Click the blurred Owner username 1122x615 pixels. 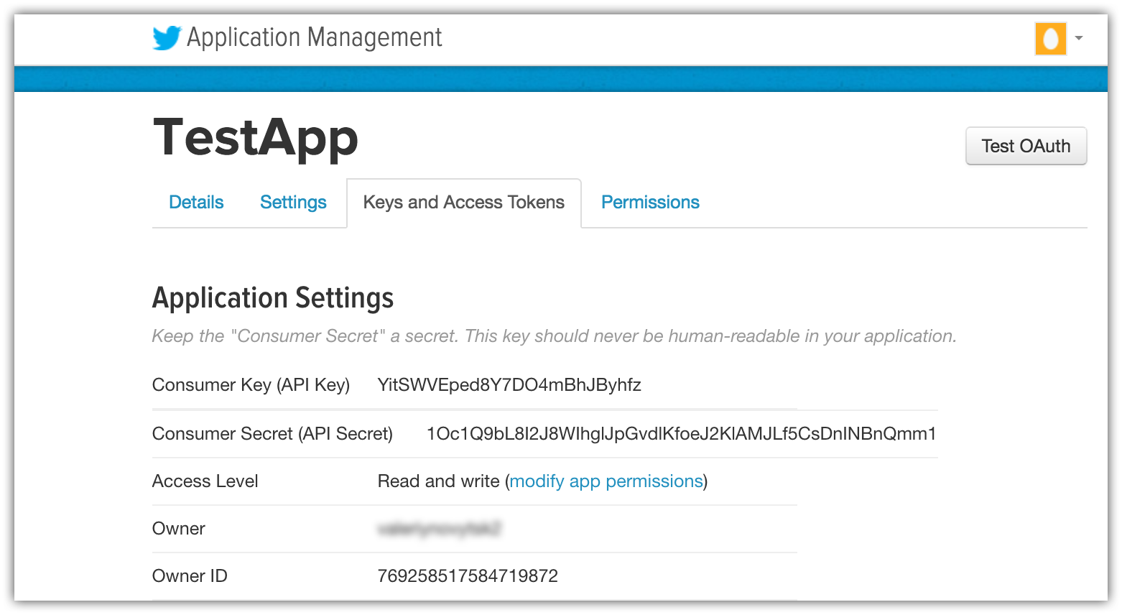pyautogui.click(x=439, y=529)
